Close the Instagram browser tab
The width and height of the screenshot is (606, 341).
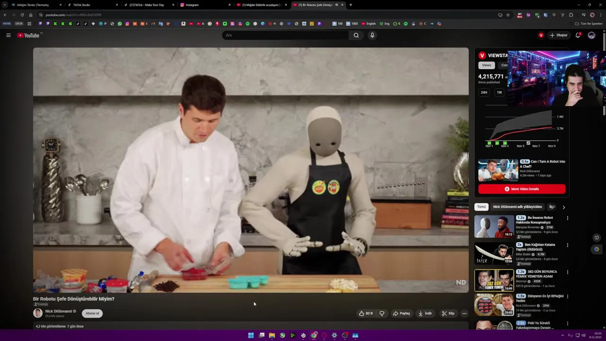230,5
